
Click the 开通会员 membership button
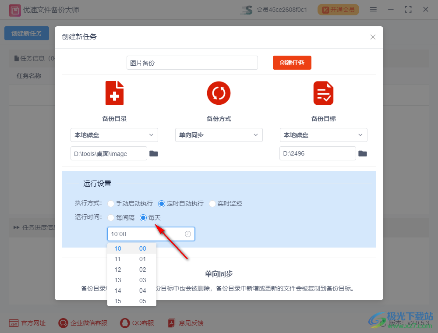click(x=338, y=9)
